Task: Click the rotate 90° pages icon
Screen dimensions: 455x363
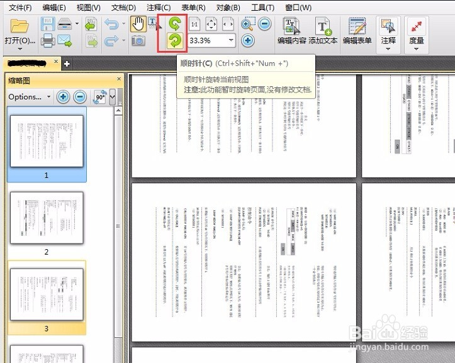Action: [99, 97]
